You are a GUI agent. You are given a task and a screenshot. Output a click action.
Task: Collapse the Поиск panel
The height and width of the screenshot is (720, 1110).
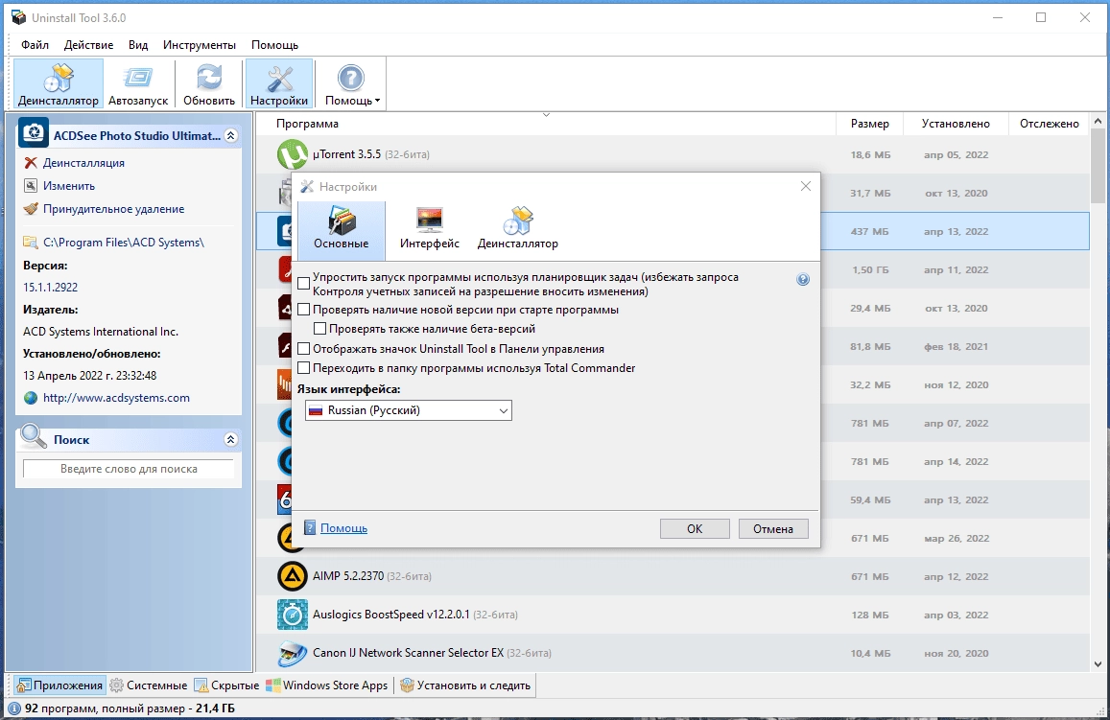tap(230, 439)
